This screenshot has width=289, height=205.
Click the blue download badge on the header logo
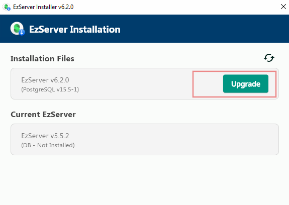22,33
